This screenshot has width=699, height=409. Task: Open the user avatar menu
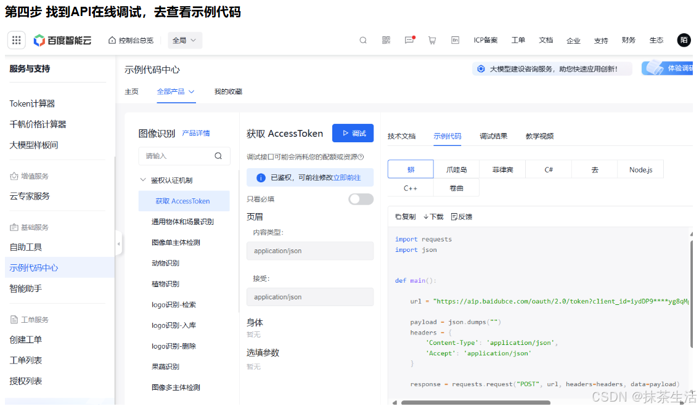tap(684, 40)
